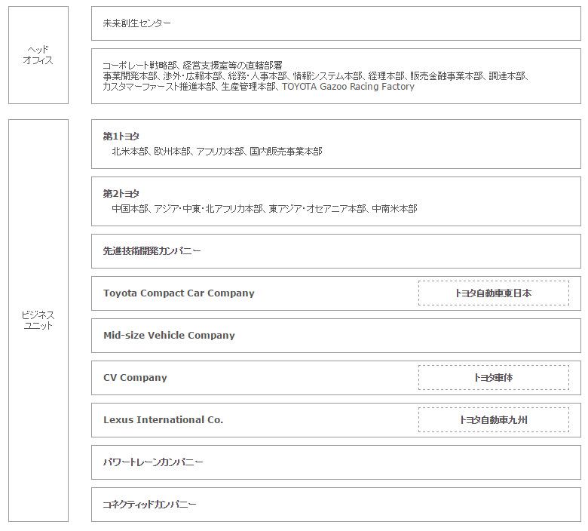Open Mid-size Vehicle Company row
This screenshot has width=588, height=531.
[x=169, y=336]
